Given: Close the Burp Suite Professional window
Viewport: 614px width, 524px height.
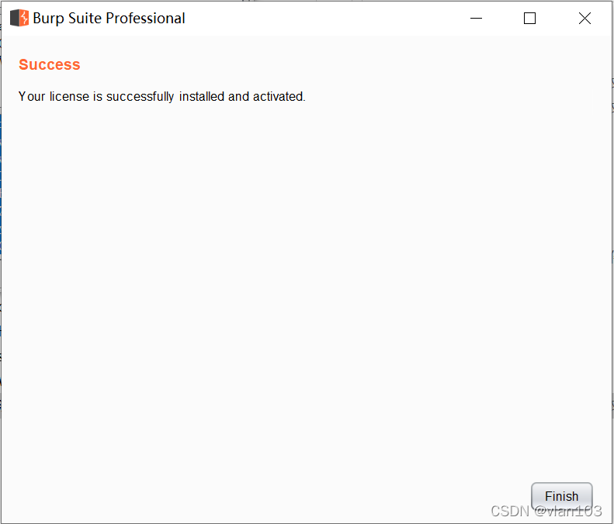Looking at the screenshot, I should pyautogui.click(x=585, y=18).
